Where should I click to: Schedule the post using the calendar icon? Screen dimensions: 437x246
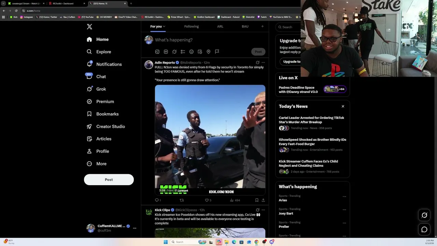point(200,52)
